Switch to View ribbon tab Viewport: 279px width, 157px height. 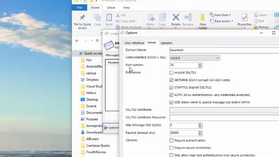point(126,8)
